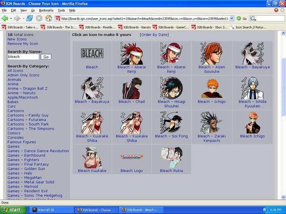286x214 pixels.
Task: Select the Aizen Sousuke icon image
Action: [211, 53]
